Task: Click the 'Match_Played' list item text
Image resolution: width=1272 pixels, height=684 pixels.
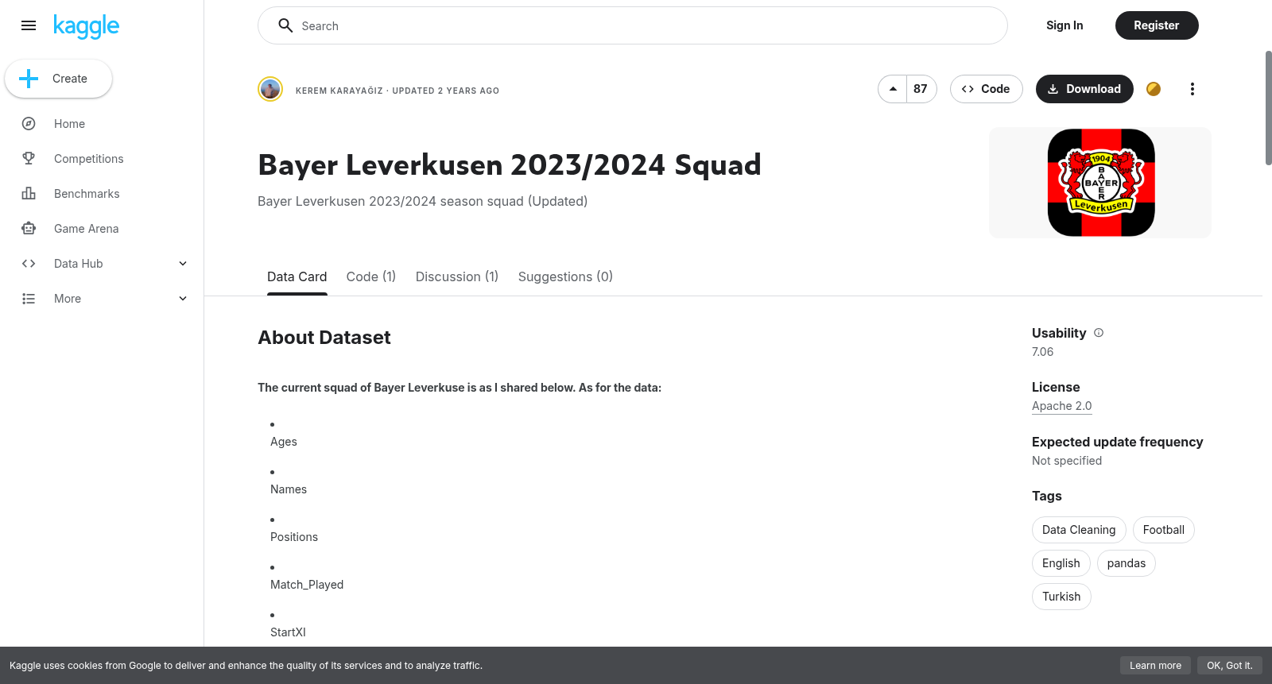Action: click(307, 585)
